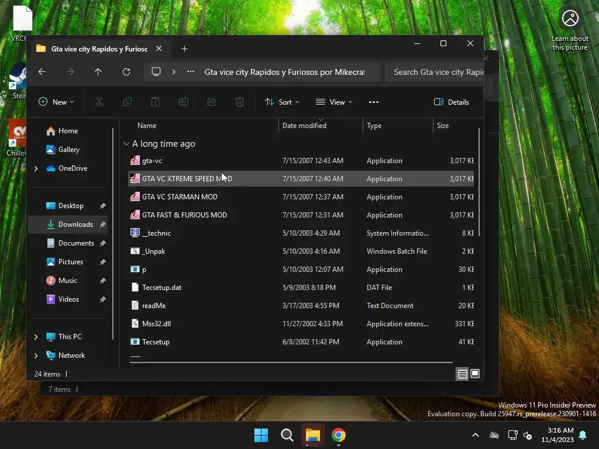Refresh the current folder view
The image size is (599, 449).
(126, 72)
